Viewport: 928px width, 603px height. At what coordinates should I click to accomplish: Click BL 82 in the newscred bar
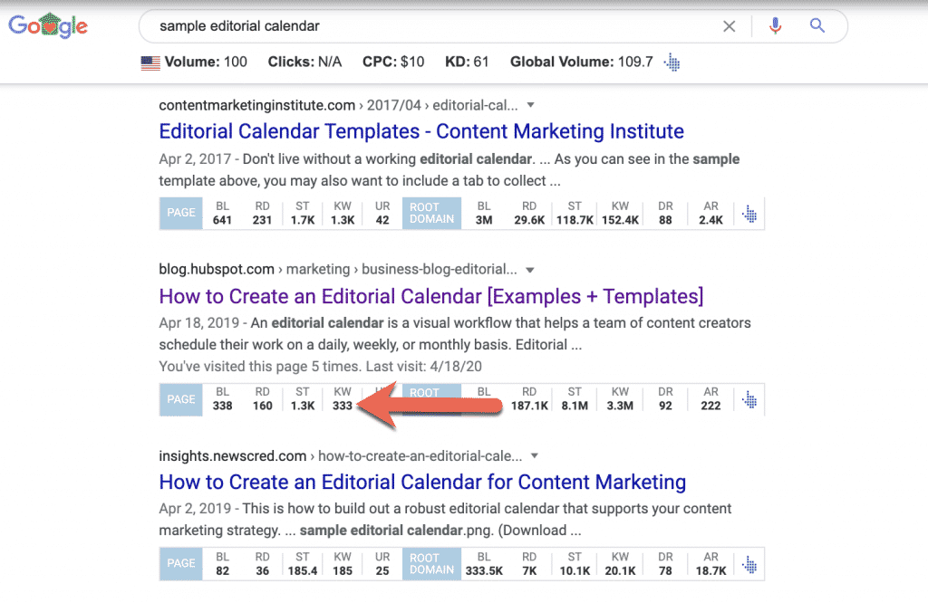click(x=223, y=564)
